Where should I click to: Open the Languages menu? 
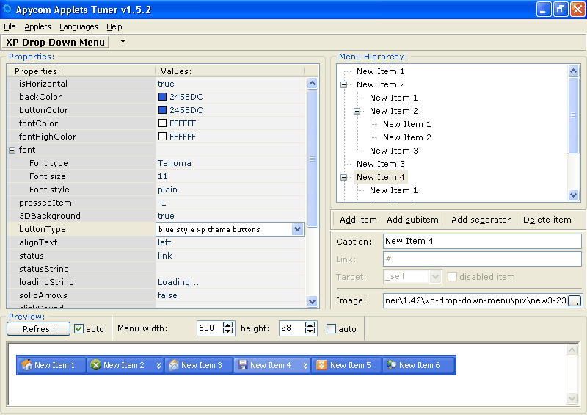point(79,26)
